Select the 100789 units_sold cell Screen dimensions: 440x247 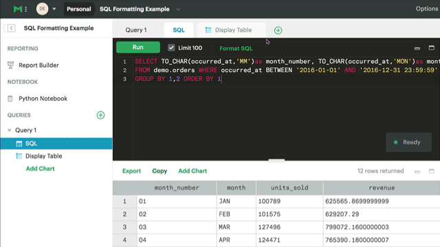[289, 201]
